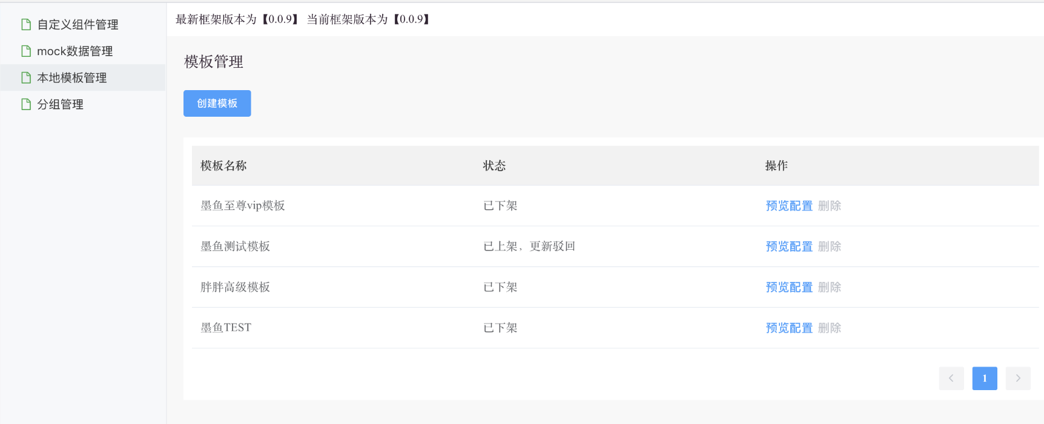Open 预览配置 for 墨鱼测试模板
Screen dimensions: 1044x424
789,247
